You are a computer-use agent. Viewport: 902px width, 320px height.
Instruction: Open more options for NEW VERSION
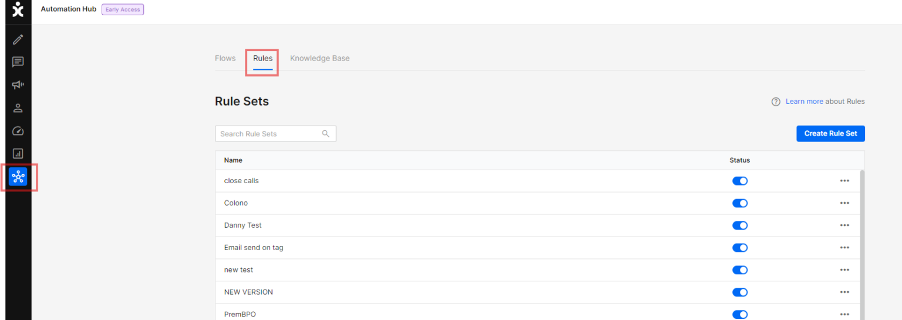pyautogui.click(x=844, y=292)
